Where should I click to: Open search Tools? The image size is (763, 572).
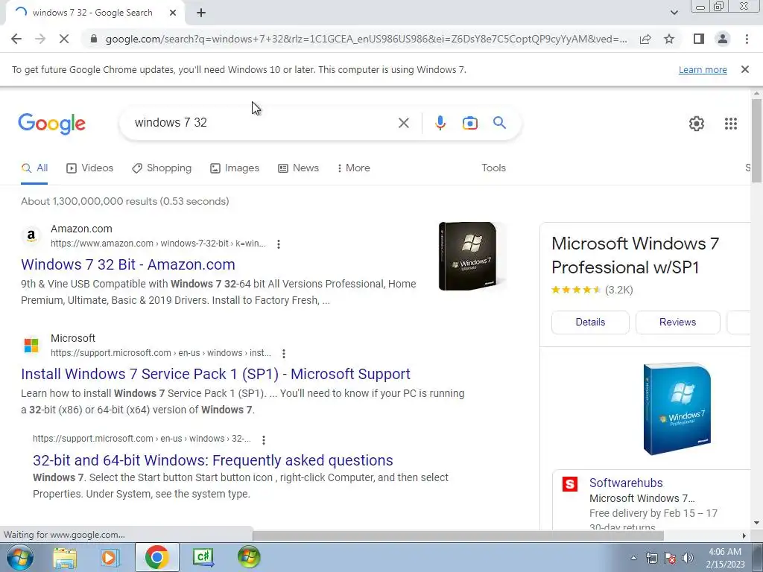click(493, 168)
